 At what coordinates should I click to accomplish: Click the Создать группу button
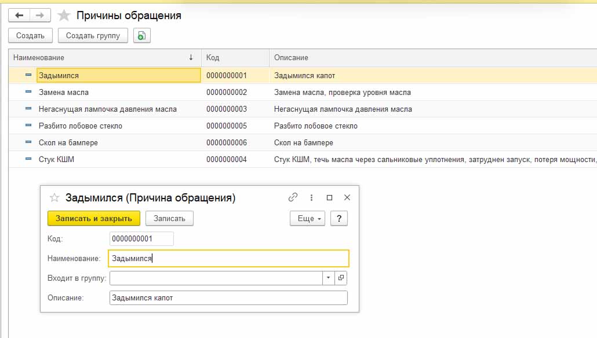click(x=93, y=36)
